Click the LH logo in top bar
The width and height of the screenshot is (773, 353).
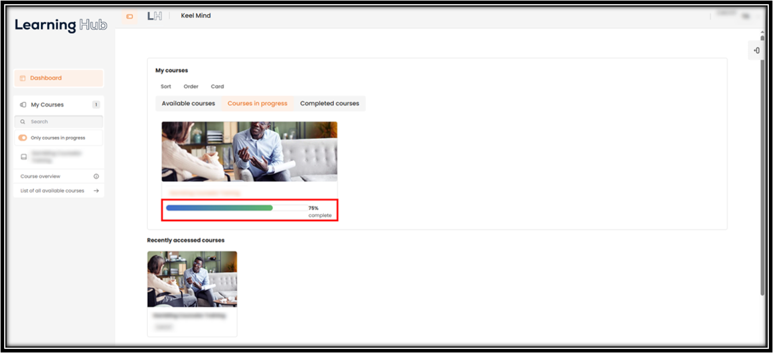(155, 16)
